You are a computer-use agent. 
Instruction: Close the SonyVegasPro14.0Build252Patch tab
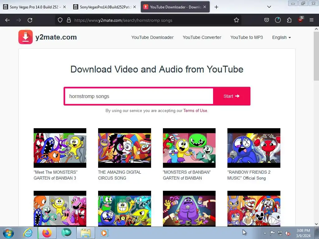(x=135, y=7)
